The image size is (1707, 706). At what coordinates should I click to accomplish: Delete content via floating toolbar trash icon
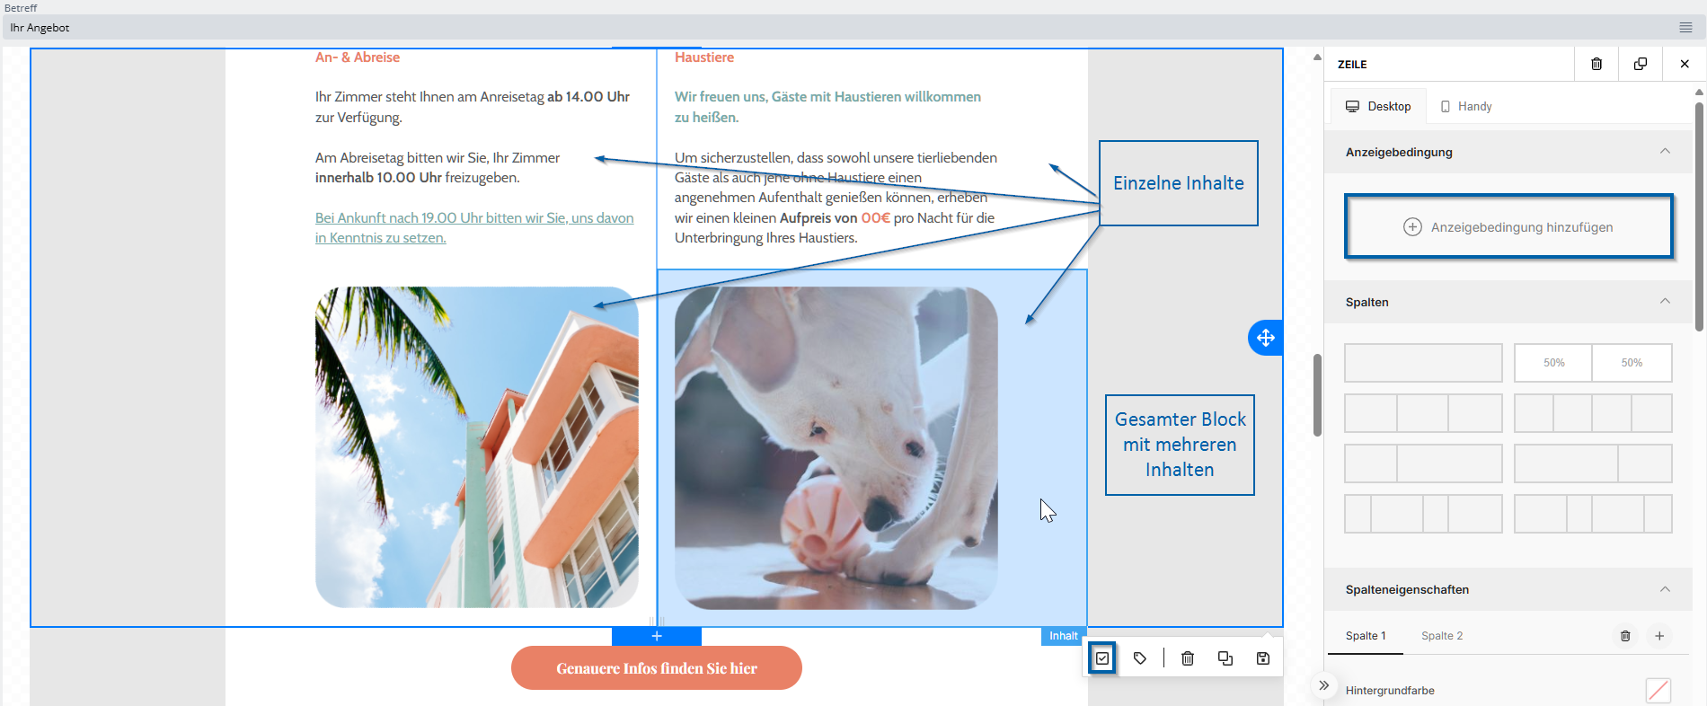(1188, 658)
